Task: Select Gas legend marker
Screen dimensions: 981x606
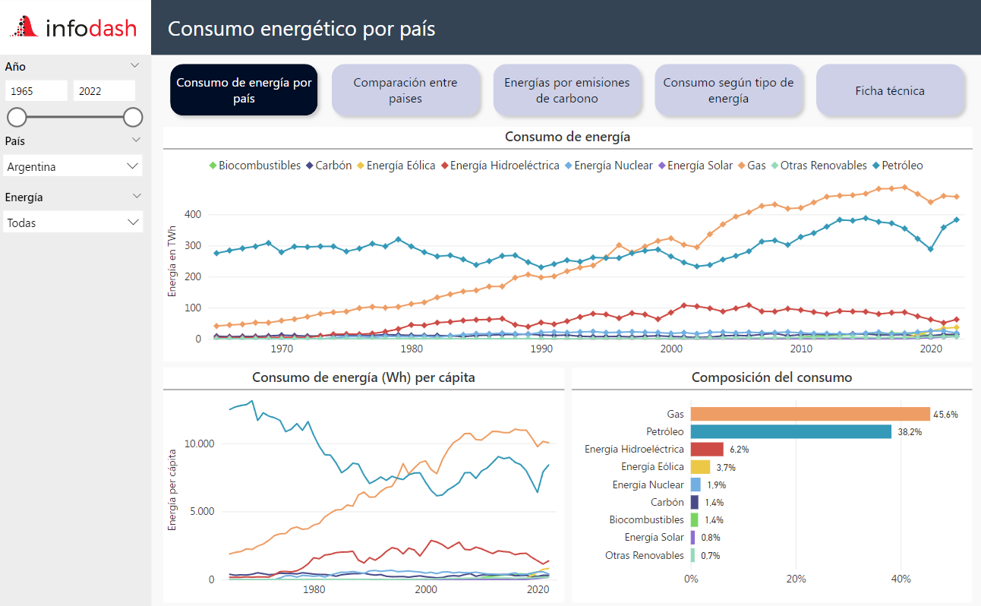Action: 742,166
